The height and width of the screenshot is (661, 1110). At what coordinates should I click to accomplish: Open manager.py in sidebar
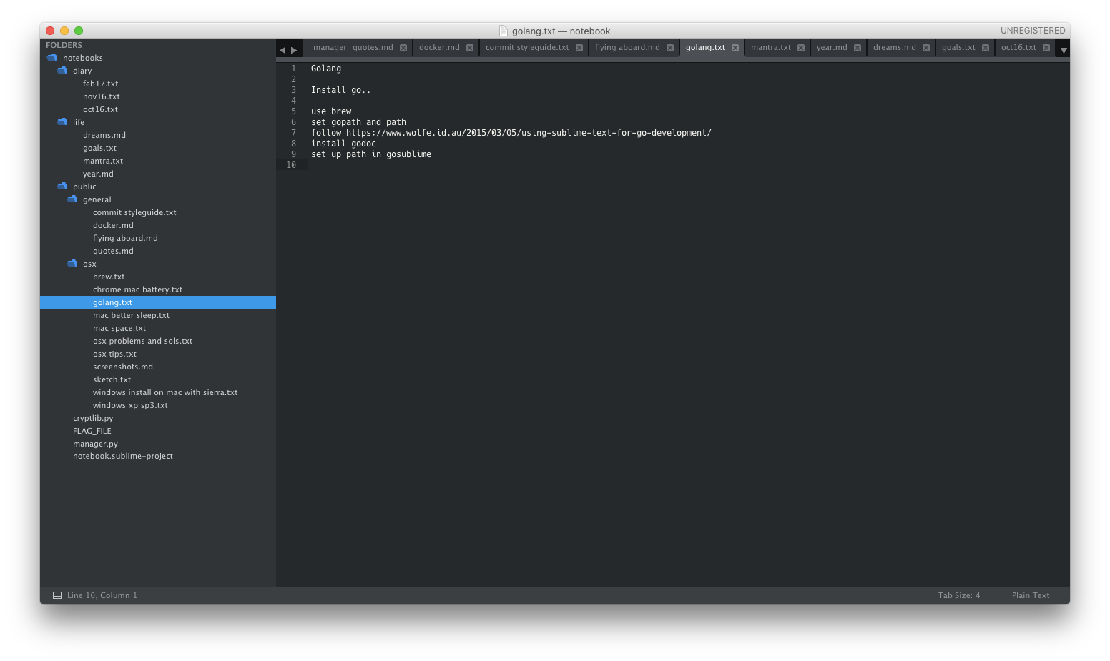(x=95, y=444)
